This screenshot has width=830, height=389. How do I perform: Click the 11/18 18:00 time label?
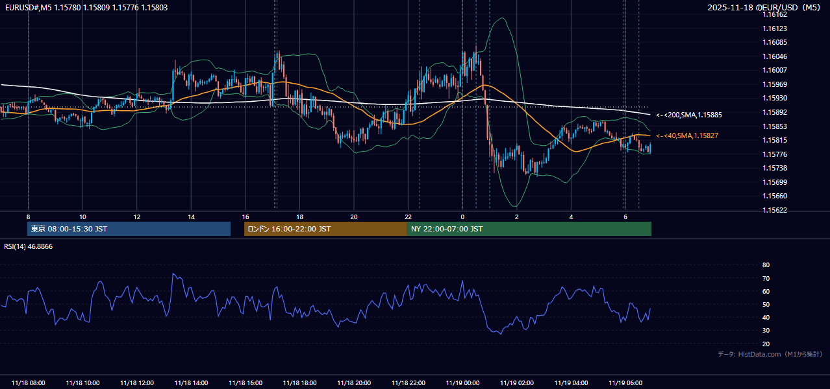[299, 383]
